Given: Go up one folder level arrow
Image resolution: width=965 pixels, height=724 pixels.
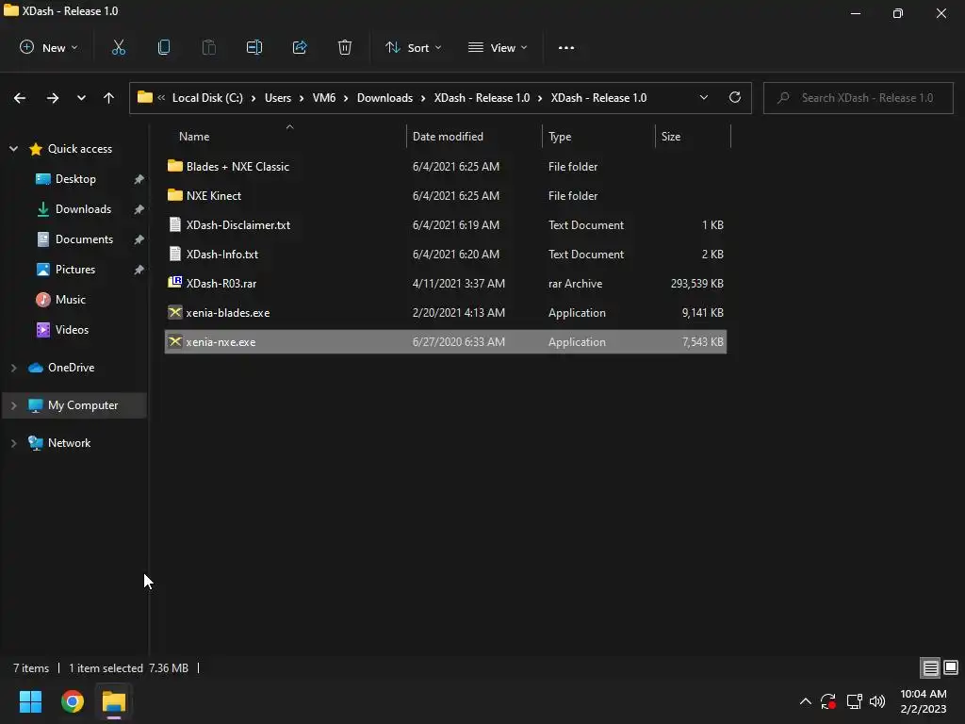Looking at the screenshot, I should coord(109,98).
